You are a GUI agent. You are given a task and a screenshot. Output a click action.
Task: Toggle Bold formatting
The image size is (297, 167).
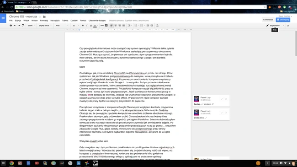tap(83, 26)
